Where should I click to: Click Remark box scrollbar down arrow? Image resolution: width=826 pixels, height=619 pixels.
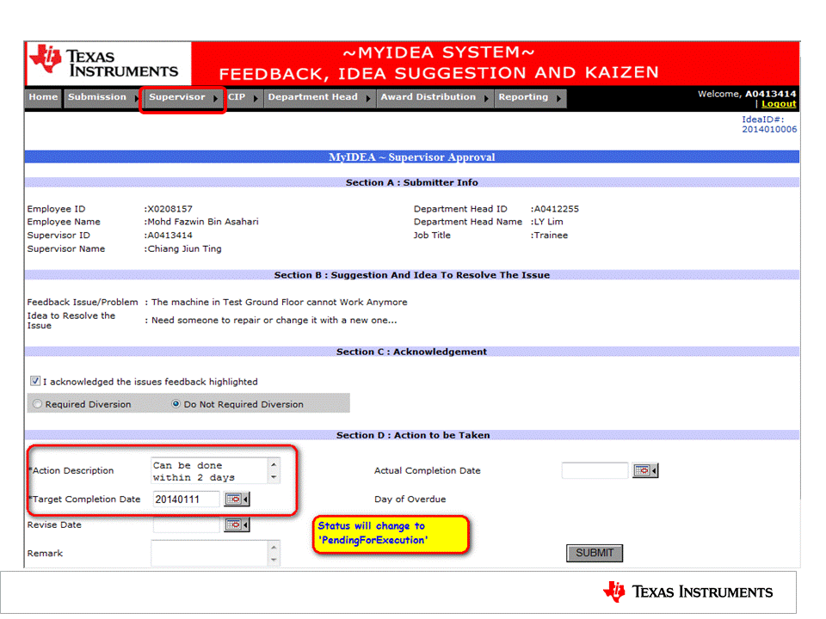274,560
